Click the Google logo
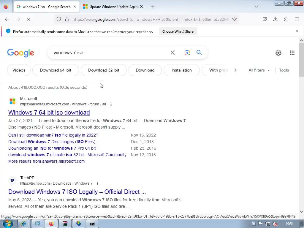The height and width of the screenshot is (228, 304). tap(21, 53)
